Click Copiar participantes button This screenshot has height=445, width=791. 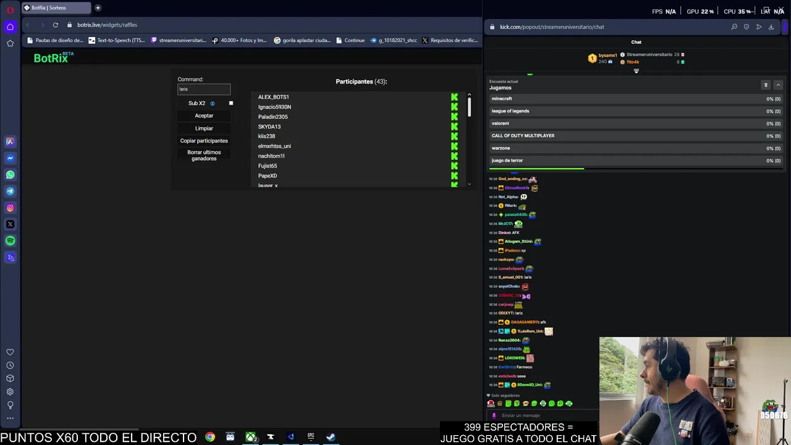(204, 141)
